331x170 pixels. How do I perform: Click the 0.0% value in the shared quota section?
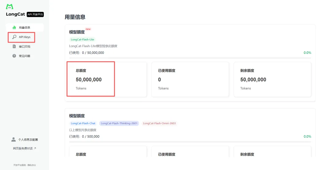click(307, 136)
